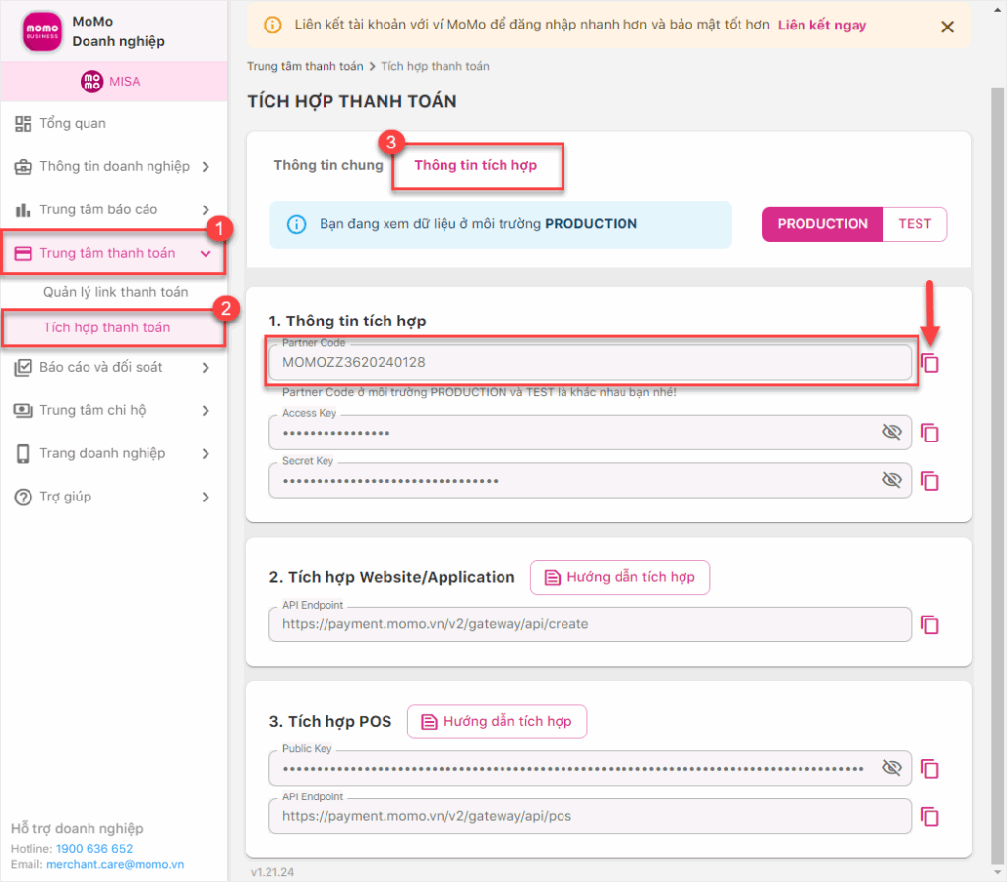This screenshot has height=882, width=1007.
Task: Click the MoMo Business logo
Action: 42,30
